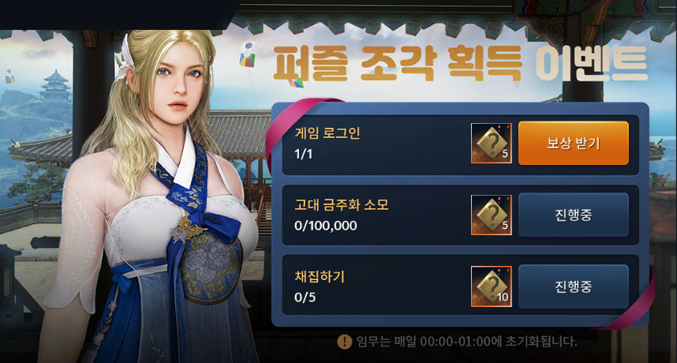Image resolution: width=677 pixels, height=363 pixels.
Task: Select the puzzle piece icon for 게임 로그인
Action: tap(492, 144)
